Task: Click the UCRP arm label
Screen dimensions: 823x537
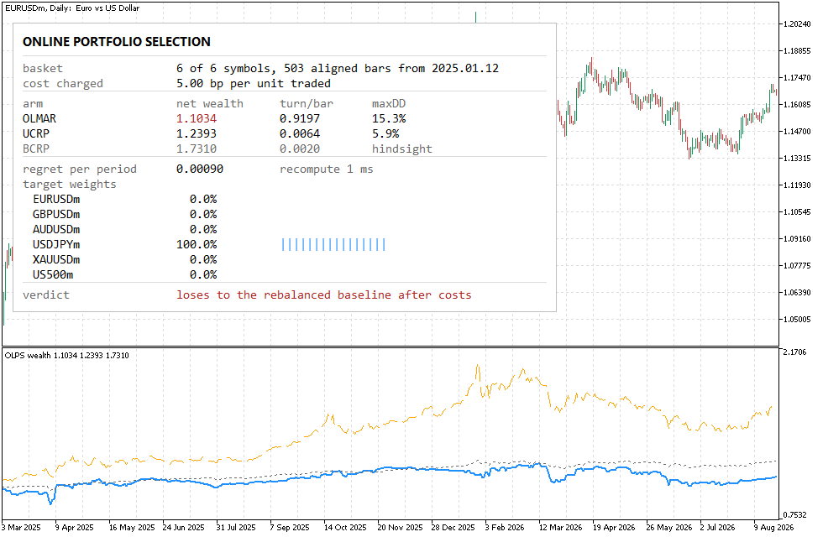Action: pos(35,133)
